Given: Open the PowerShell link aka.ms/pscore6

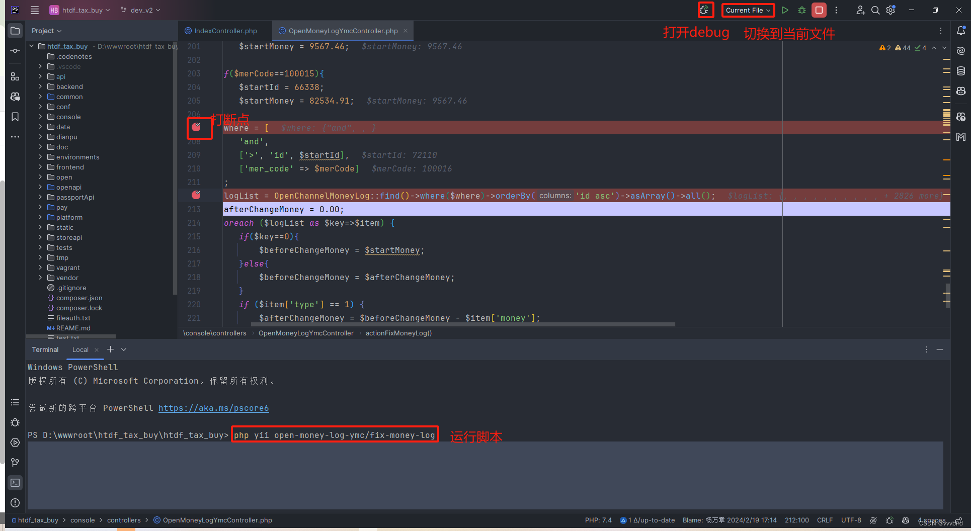Looking at the screenshot, I should click(x=213, y=408).
